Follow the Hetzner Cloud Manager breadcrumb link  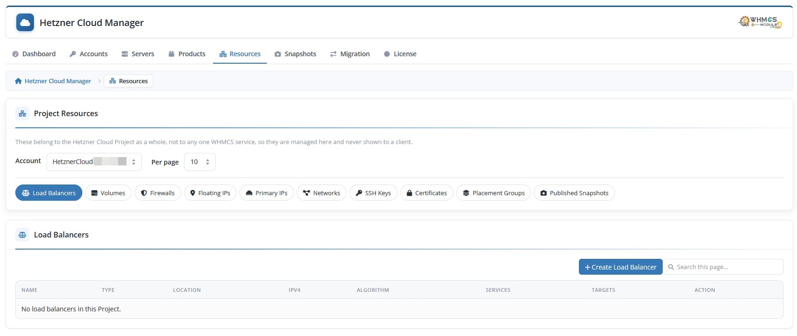click(58, 81)
